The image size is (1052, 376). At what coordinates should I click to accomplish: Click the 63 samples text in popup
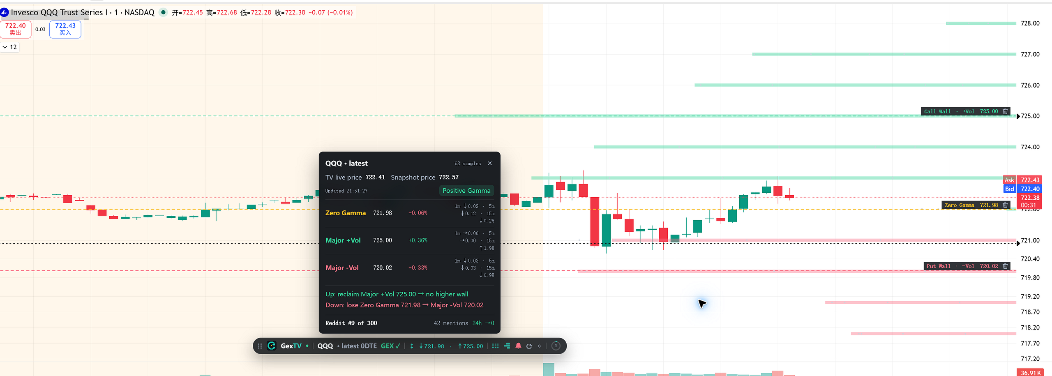[468, 164]
